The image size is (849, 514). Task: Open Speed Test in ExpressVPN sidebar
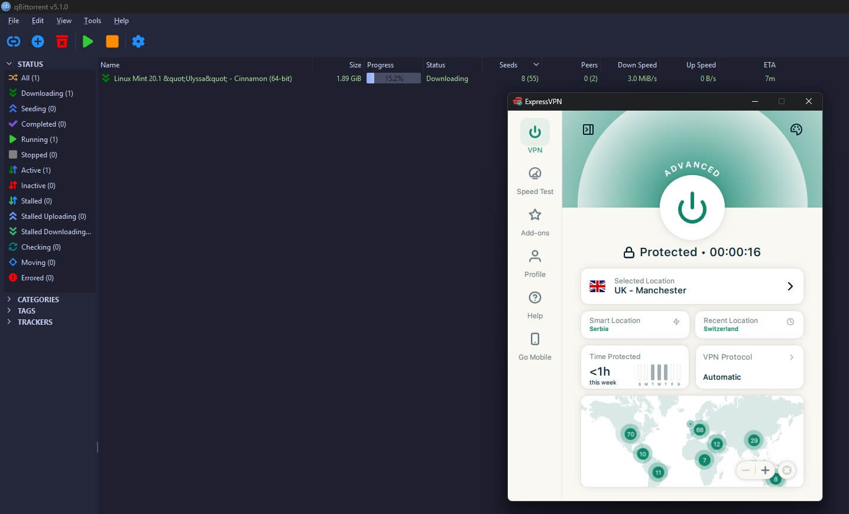click(x=535, y=180)
